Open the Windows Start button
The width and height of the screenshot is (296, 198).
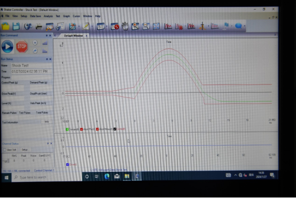pos(6,178)
